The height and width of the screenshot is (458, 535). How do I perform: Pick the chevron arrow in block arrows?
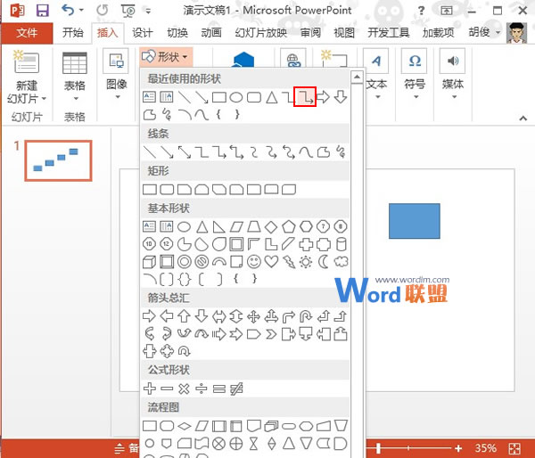coord(271,334)
